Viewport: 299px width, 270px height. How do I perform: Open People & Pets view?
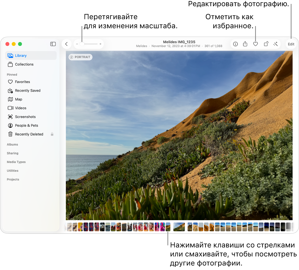click(x=26, y=125)
